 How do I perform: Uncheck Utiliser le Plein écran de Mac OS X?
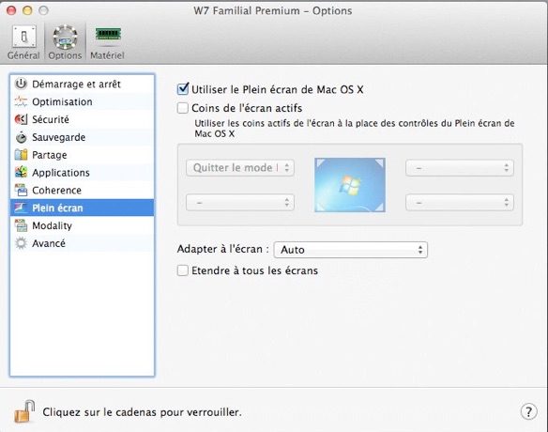(x=183, y=89)
